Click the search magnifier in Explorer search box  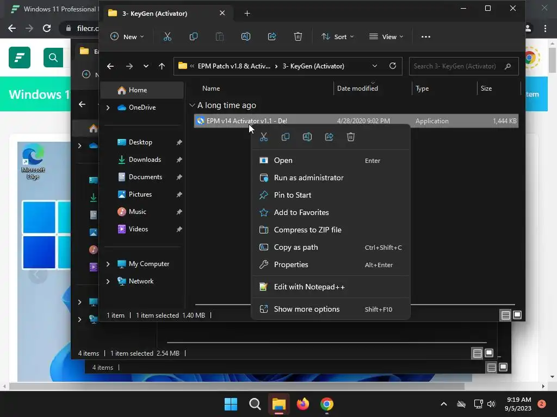coord(508,66)
